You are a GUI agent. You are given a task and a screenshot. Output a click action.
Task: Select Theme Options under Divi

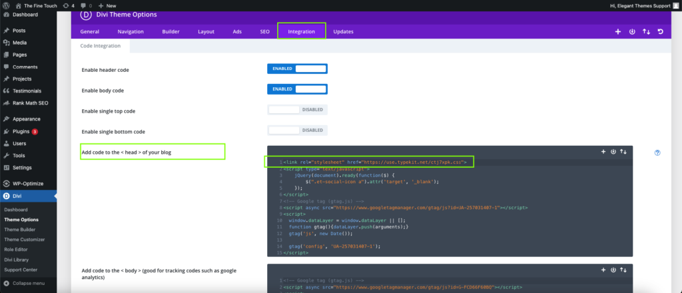click(21, 220)
